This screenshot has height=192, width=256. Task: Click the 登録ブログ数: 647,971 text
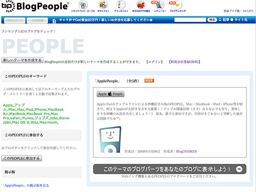(x=238, y=11)
